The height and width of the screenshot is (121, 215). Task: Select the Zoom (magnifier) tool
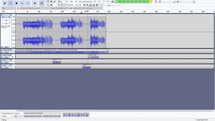(x=48, y=5)
